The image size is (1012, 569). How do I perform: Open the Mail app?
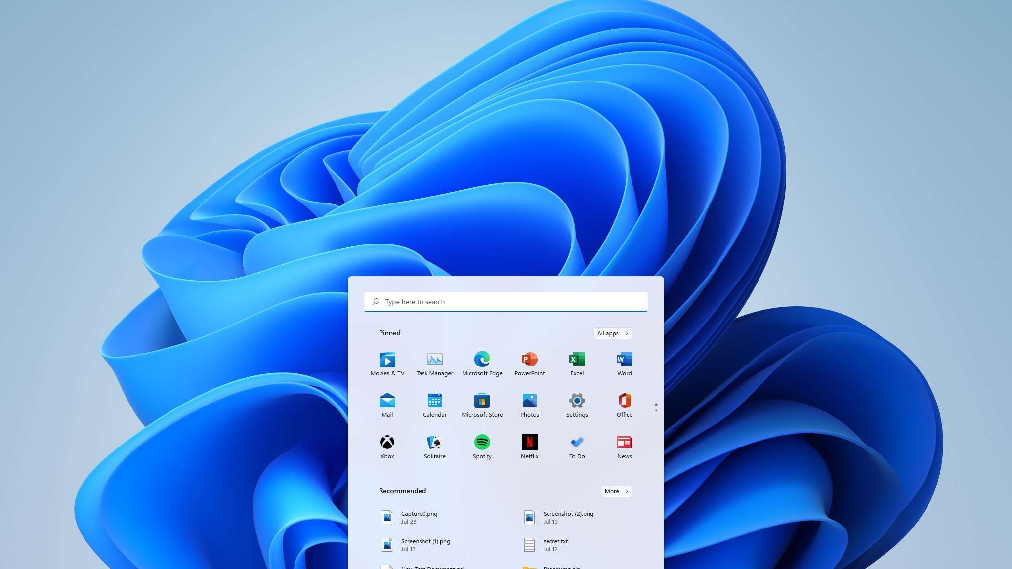click(387, 406)
